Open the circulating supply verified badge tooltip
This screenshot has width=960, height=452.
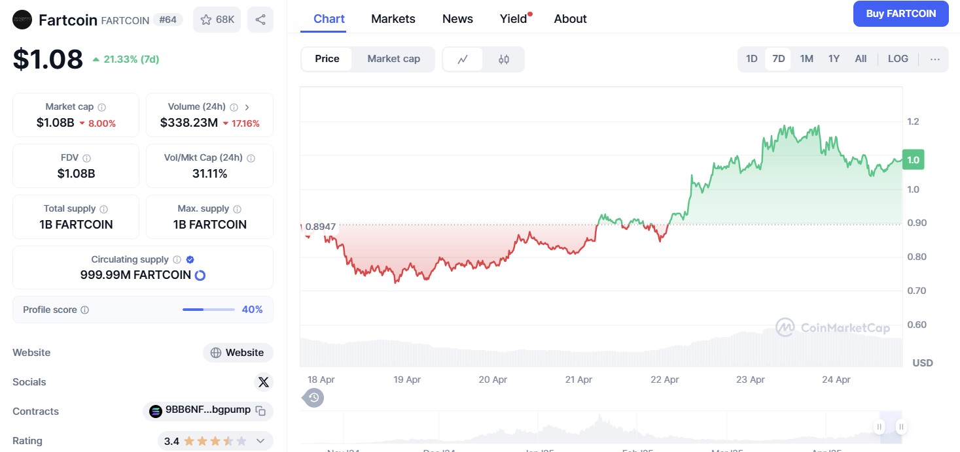(x=190, y=259)
